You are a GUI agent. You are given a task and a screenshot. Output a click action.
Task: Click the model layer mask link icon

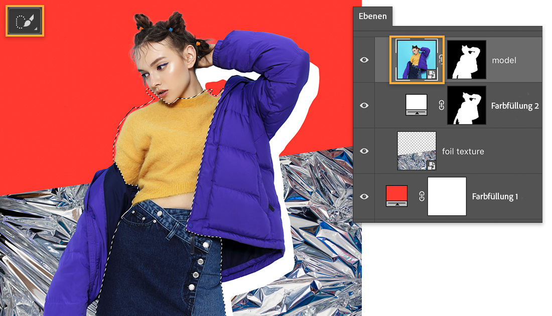(441, 60)
